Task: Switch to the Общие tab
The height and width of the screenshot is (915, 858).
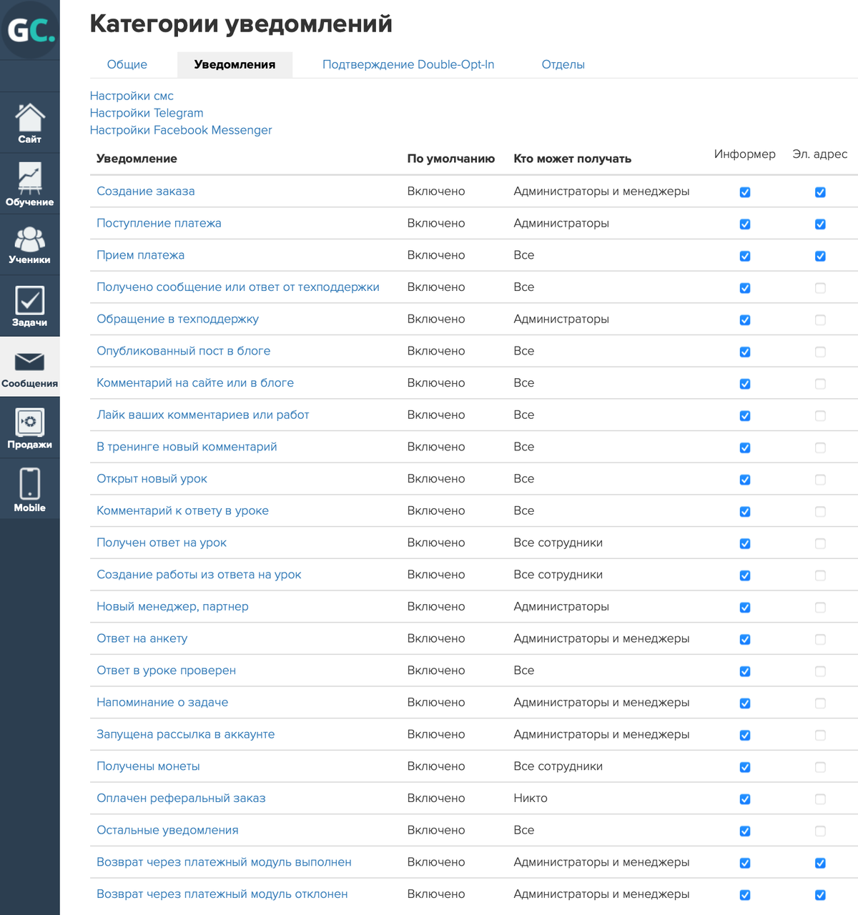Action: pos(127,64)
